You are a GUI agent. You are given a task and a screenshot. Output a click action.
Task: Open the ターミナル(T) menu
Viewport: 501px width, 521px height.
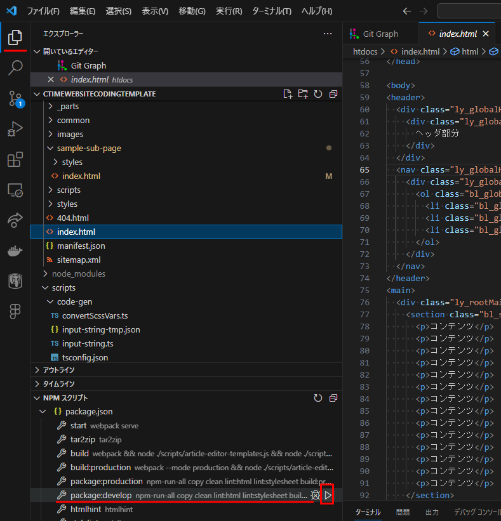point(272,11)
